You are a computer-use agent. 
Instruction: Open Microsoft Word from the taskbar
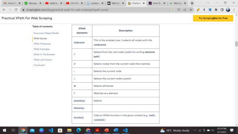pos(116,130)
